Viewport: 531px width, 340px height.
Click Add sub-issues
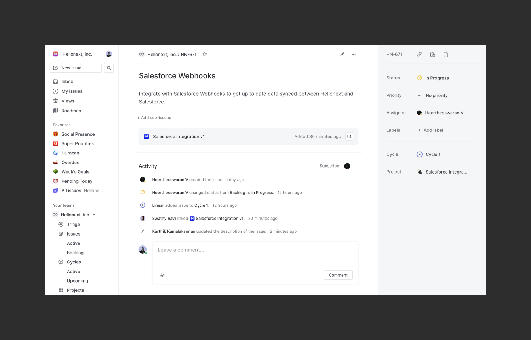[154, 118]
